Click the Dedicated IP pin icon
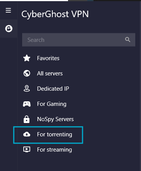Image resolution: width=141 pixels, height=171 pixels. click(27, 88)
